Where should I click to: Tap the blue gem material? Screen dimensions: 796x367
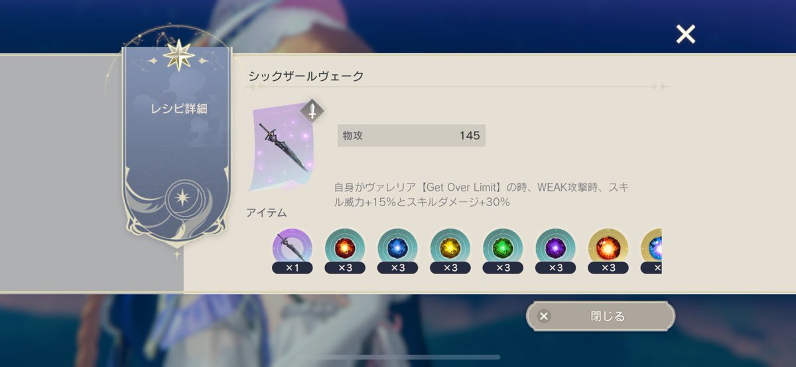397,248
